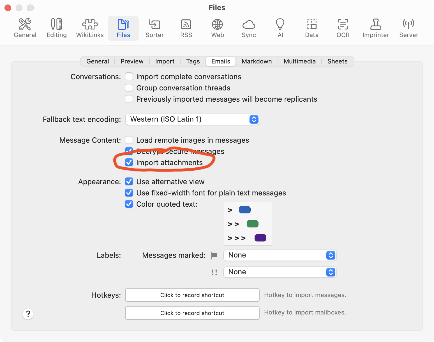Image resolution: width=434 pixels, height=342 pixels.
Task: Open RSS preferences pane
Action: (186, 28)
